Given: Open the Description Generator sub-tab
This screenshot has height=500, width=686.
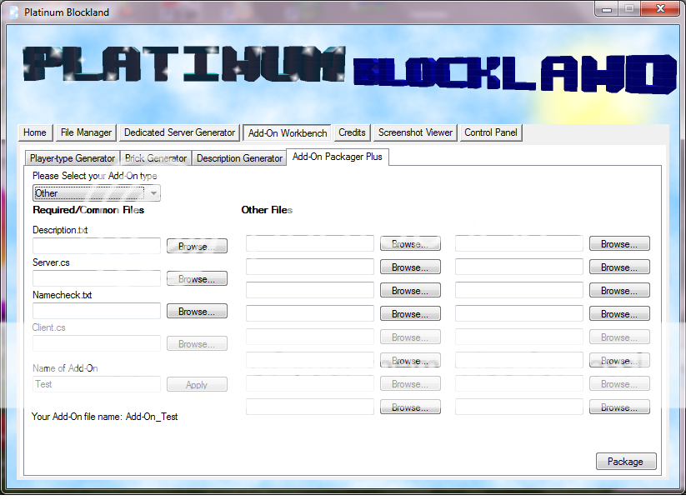Looking at the screenshot, I should point(239,158).
